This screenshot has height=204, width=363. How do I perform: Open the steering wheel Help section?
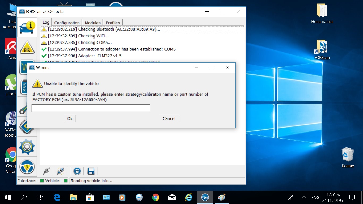(x=27, y=167)
